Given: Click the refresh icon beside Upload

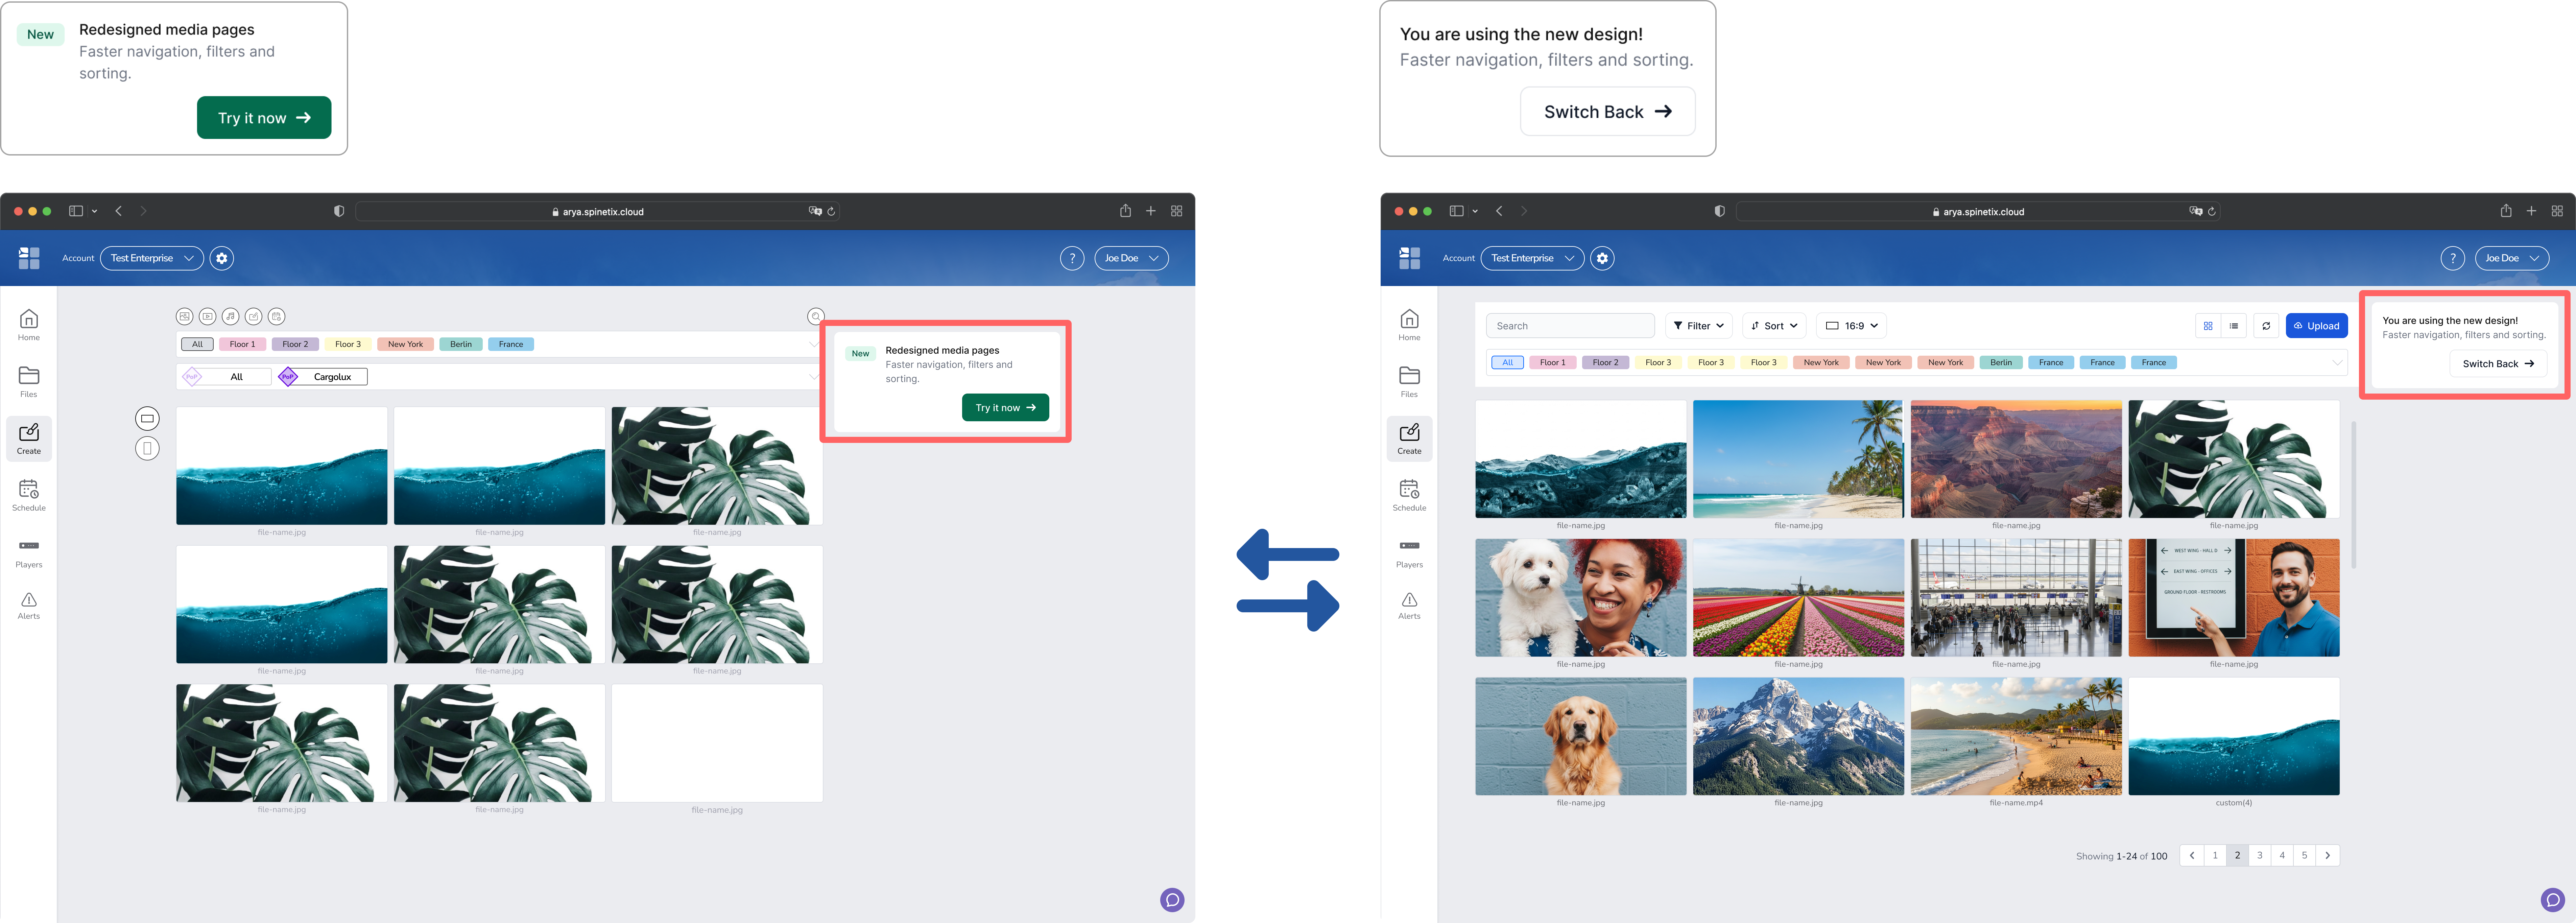Looking at the screenshot, I should click(2266, 326).
